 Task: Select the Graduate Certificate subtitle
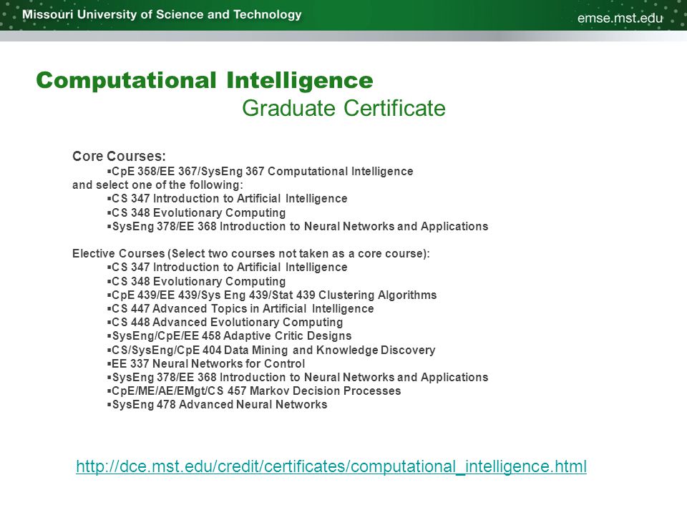click(343, 108)
